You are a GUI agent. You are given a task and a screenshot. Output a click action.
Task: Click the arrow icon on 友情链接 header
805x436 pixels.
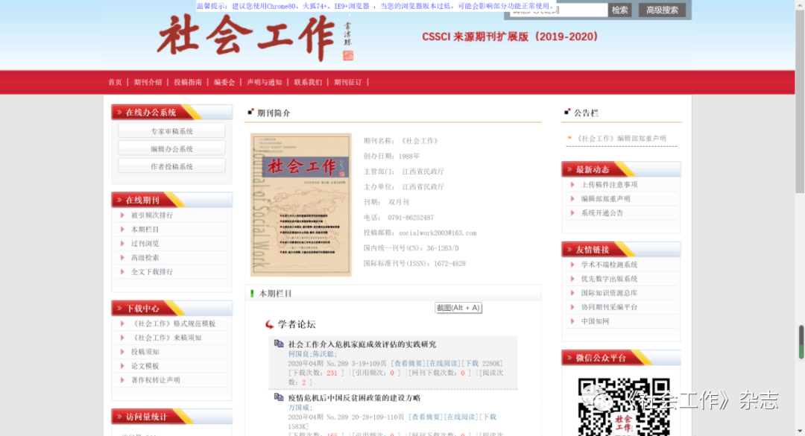569,250
